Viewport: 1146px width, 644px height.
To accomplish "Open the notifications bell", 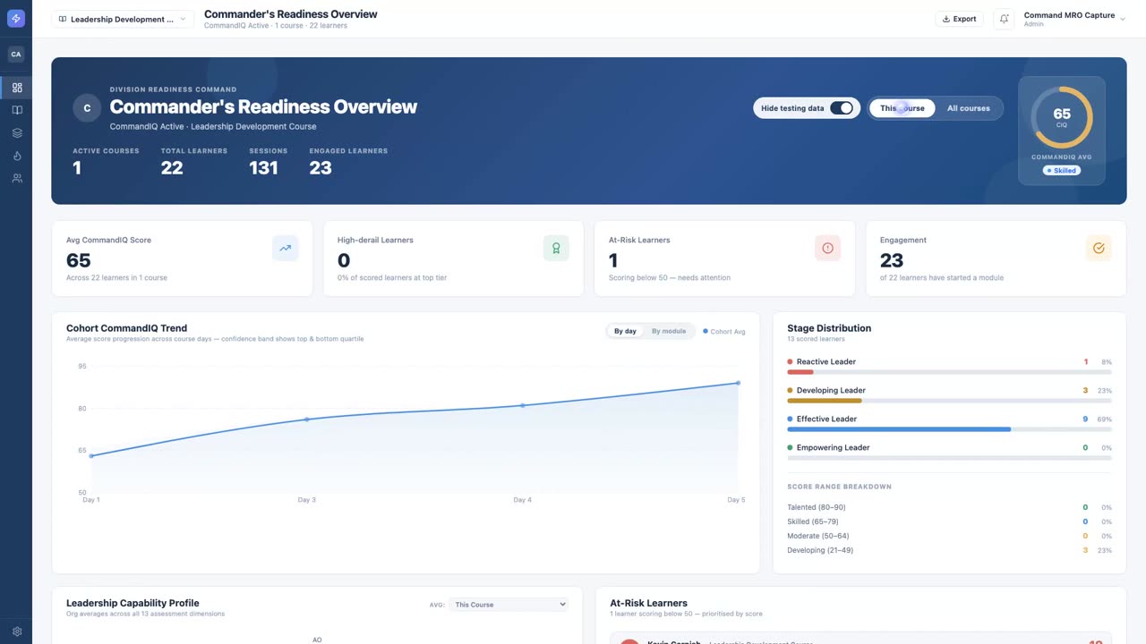I will 1004,19.
